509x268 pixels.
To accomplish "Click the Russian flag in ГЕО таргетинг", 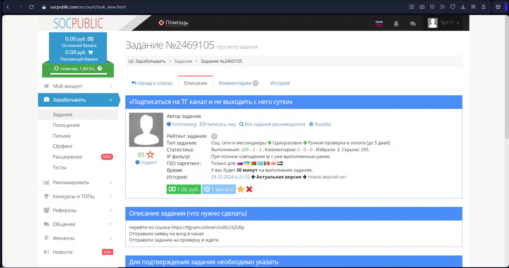I will pyautogui.click(x=240, y=164).
